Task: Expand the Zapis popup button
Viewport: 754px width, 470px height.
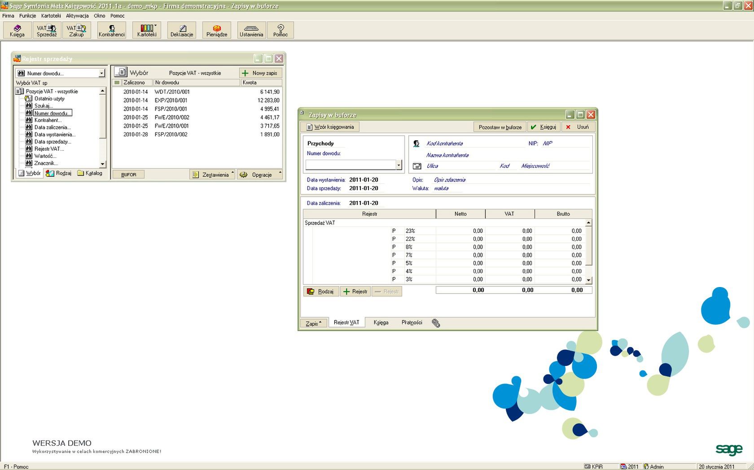Action: [313, 323]
